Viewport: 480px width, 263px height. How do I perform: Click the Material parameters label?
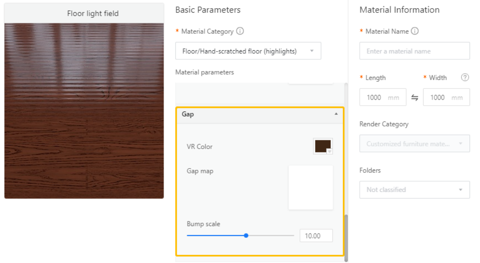click(x=204, y=72)
